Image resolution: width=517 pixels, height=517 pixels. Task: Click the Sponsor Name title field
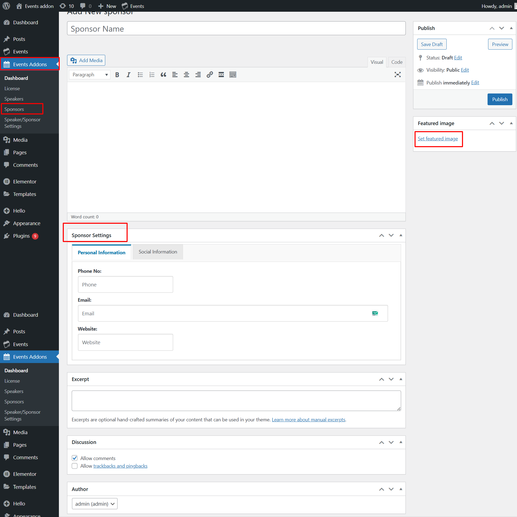(x=236, y=29)
